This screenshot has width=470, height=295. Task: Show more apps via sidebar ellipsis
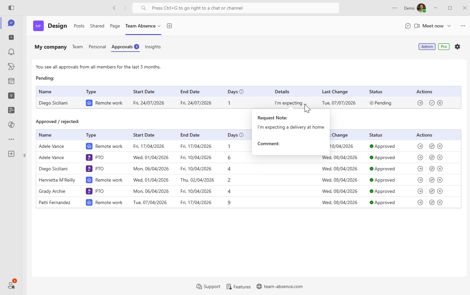pyautogui.click(x=11, y=139)
